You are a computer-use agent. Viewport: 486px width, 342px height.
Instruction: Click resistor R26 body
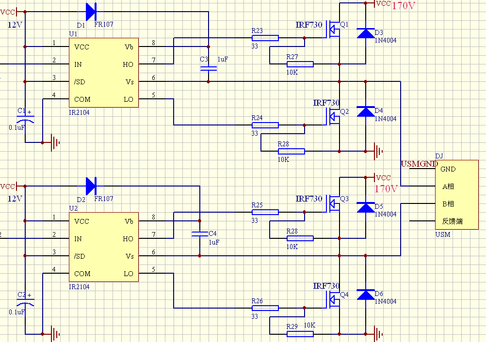coord(265,308)
